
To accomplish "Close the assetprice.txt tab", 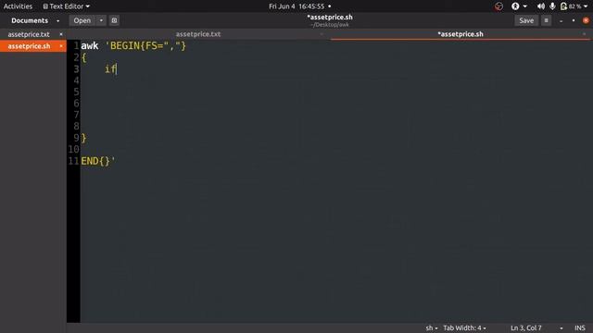I will pos(322,34).
